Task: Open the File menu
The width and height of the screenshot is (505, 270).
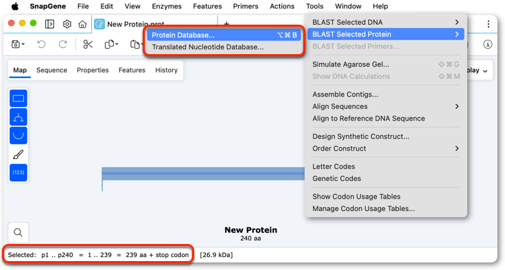Action: (x=83, y=6)
